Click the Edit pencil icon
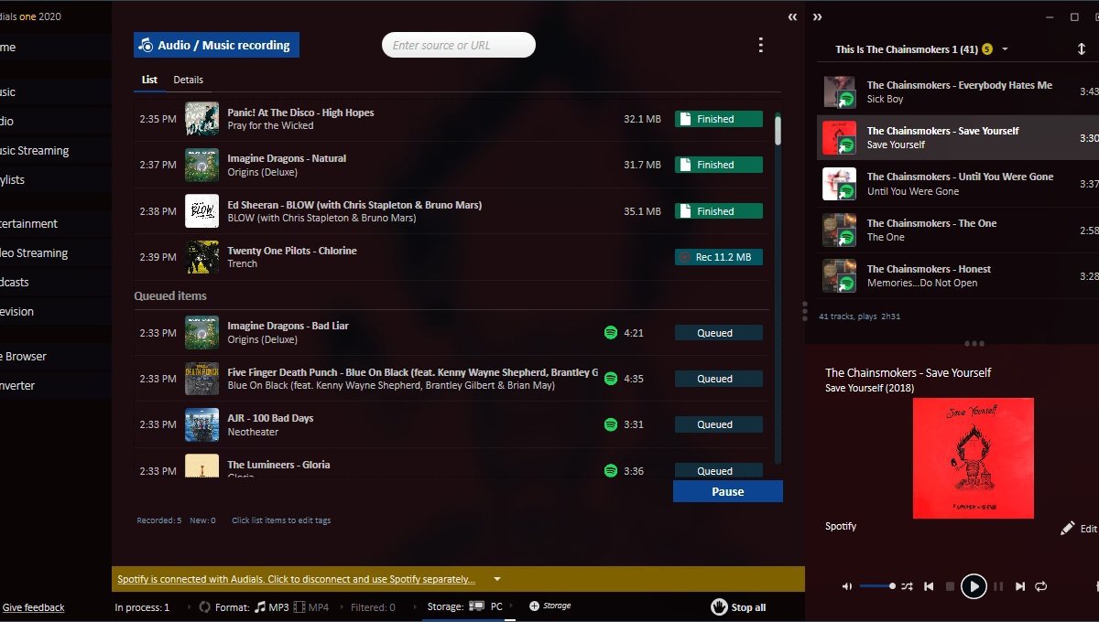The width and height of the screenshot is (1099, 622). [1067, 529]
